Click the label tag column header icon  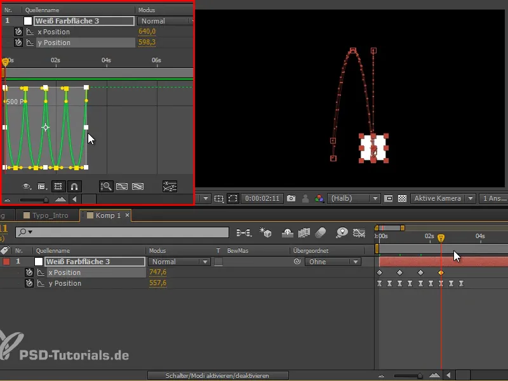tap(5, 250)
